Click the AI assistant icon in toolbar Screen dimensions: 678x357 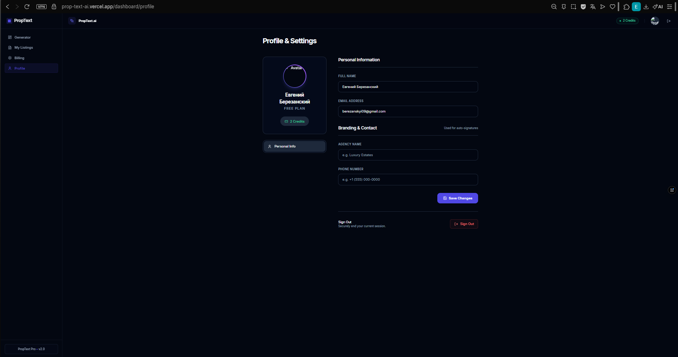tap(658, 6)
